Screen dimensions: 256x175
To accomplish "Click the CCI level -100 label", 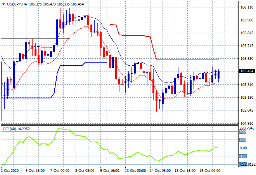I will coord(243,156).
